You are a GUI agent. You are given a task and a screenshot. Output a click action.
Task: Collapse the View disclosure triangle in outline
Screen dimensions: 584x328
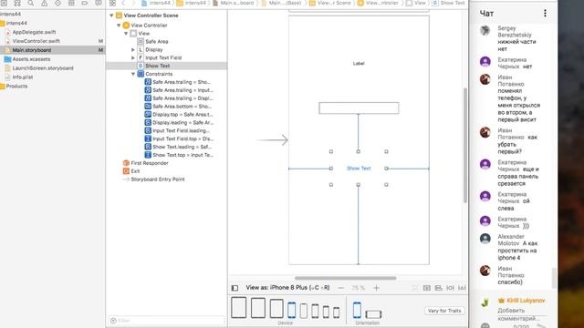(126, 34)
